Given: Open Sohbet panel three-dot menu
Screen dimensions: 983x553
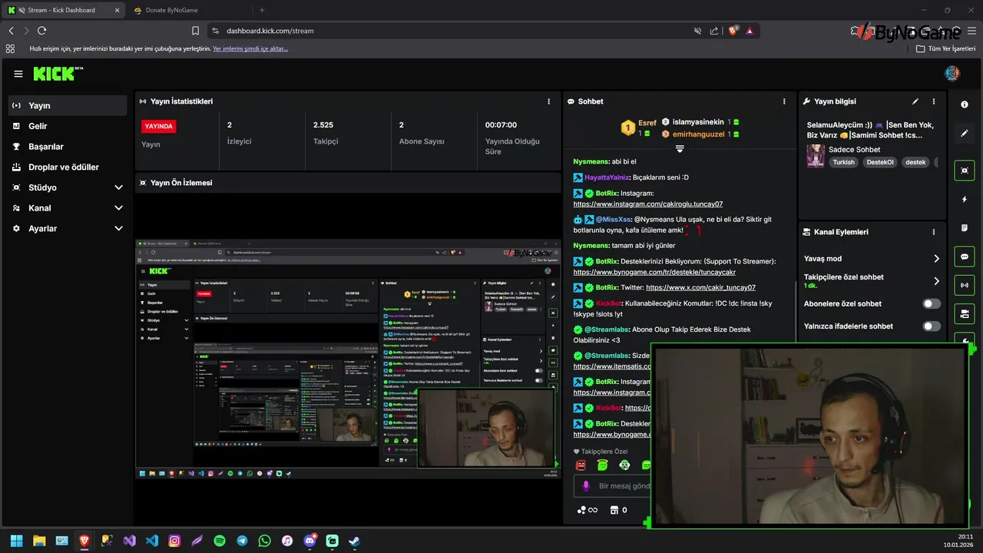Looking at the screenshot, I should 784,101.
